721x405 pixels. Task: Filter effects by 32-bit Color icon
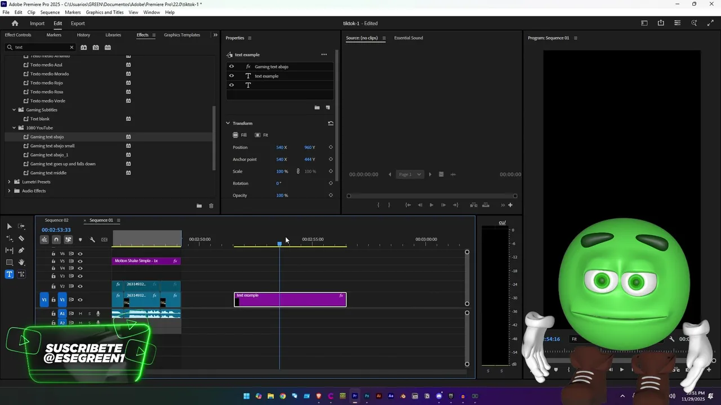[x=96, y=47]
